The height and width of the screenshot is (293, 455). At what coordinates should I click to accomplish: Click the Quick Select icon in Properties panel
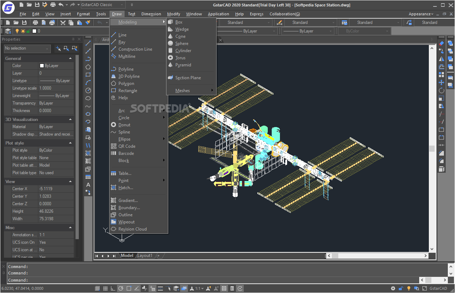click(x=75, y=48)
